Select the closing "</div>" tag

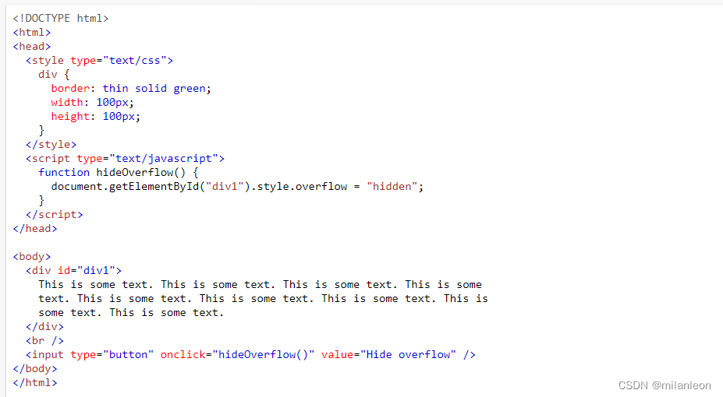tap(44, 327)
